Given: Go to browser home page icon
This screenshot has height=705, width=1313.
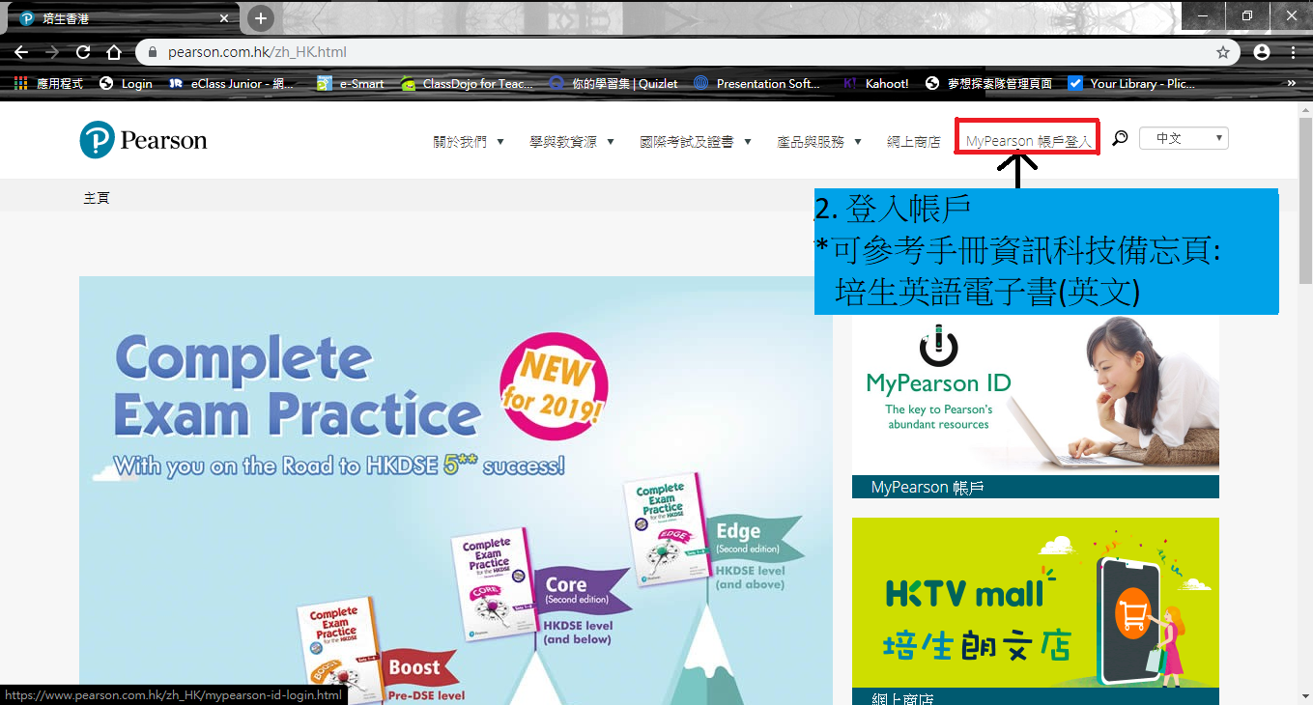Looking at the screenshot, I should coord(114,52).
